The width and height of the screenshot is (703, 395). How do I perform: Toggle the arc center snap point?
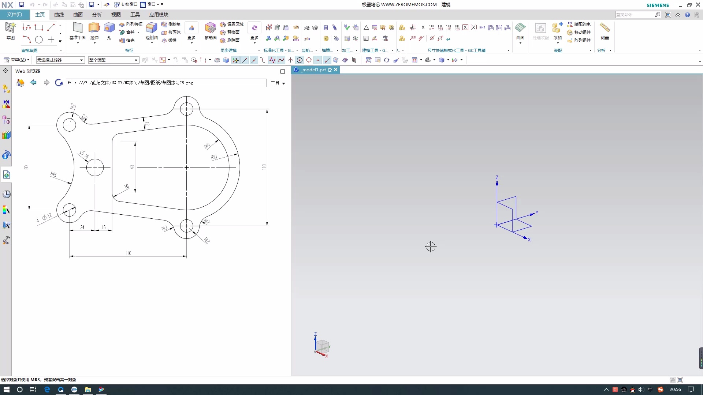pyautogui.click(x=300, y=60)
